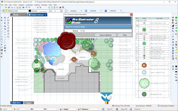
Task: Save the drawing using the floppy icon
Action: 9,7
